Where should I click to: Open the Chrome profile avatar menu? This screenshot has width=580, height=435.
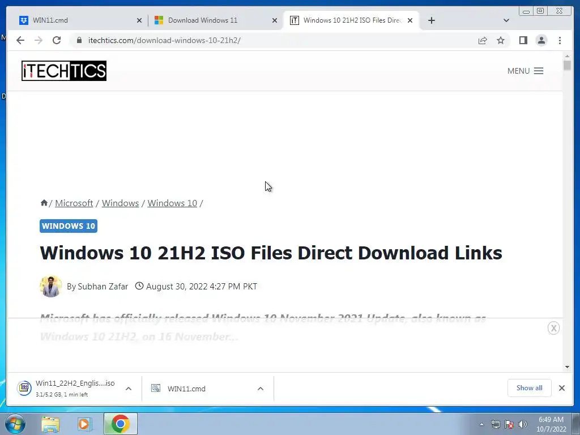[x=541, y=40]
